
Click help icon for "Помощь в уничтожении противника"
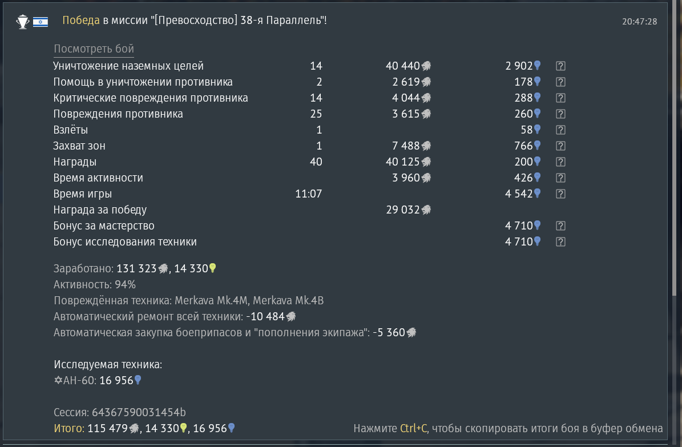[x=560, y=82]
